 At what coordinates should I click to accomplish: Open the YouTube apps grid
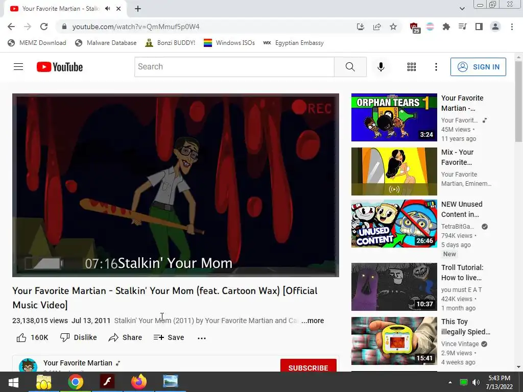[x=412, y=67]
